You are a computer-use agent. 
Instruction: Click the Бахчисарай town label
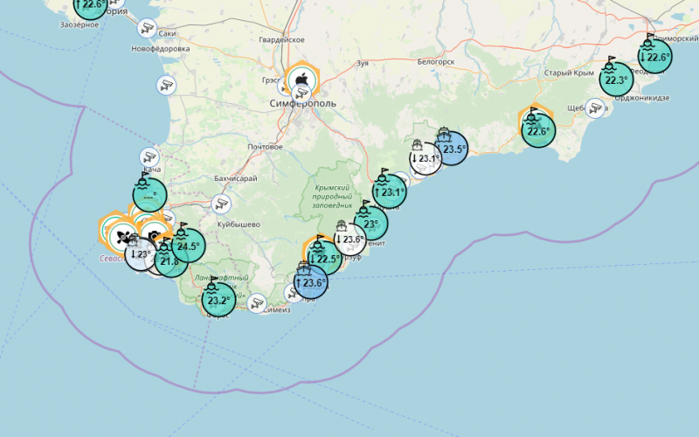[x=234, y=178]
